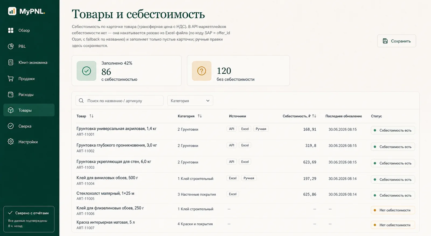Click Продажи shopping cart icon

[11, 78]
